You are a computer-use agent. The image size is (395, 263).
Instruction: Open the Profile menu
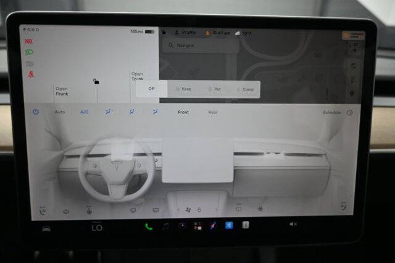[185, 33]
